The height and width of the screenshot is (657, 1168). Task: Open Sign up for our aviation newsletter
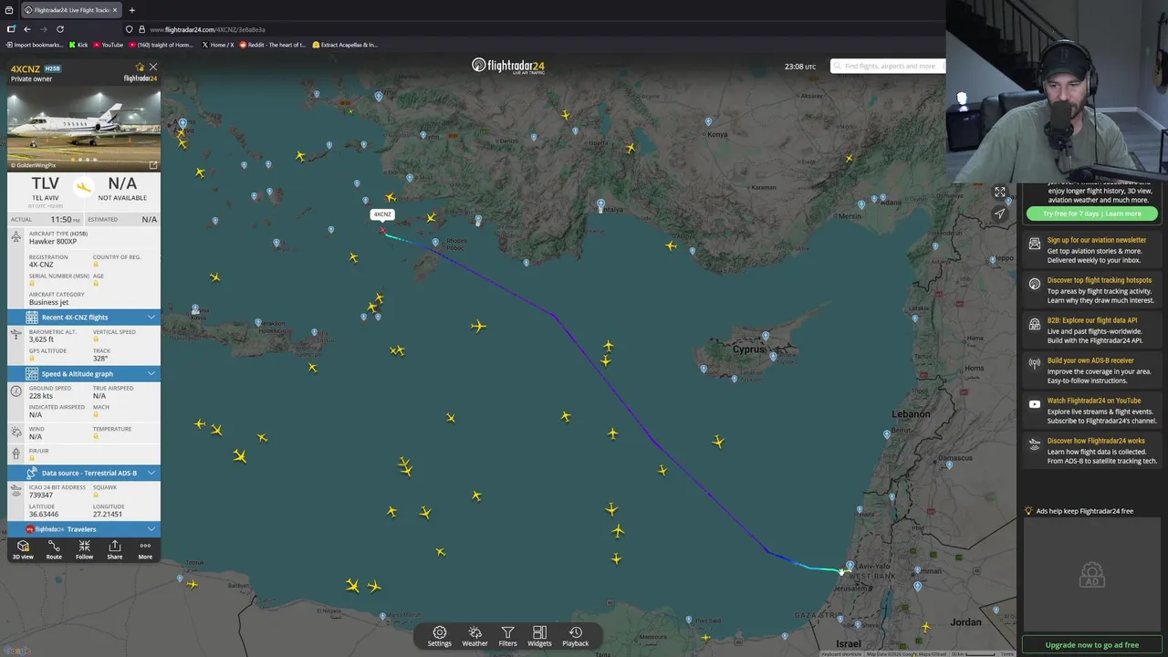coord(1096,240)
